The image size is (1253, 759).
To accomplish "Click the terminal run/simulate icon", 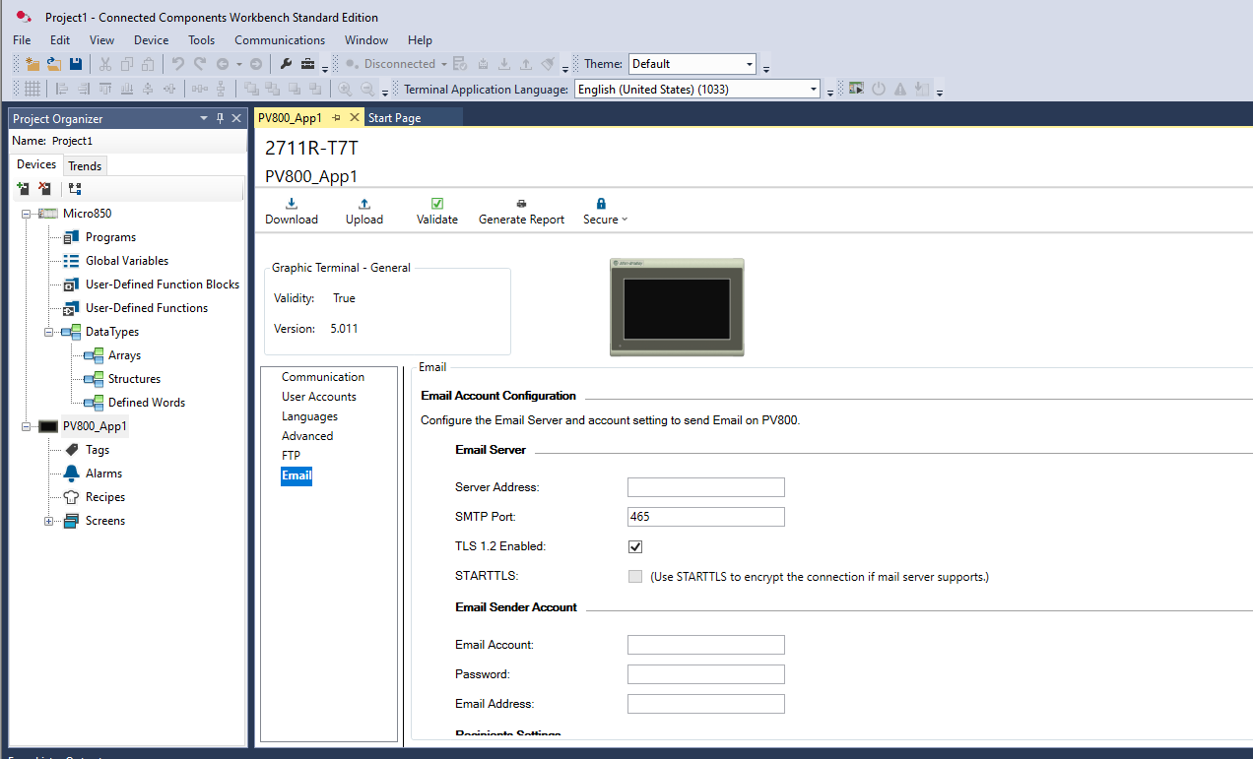I will pyautogui.click(x=857, y=89).
